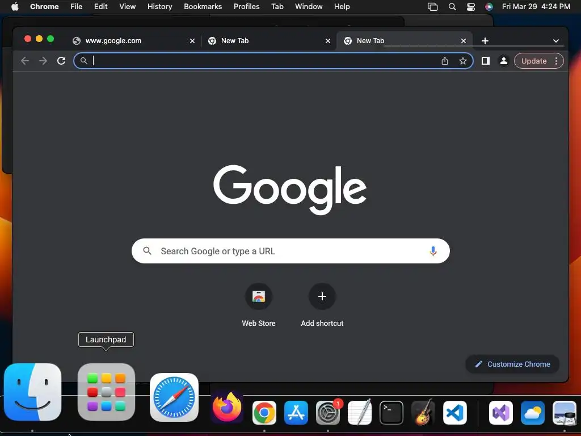The height and width of the screenshot is (436, 581).
Task: Click the Chrome icon in the Dock
Action: coord(264,413)
